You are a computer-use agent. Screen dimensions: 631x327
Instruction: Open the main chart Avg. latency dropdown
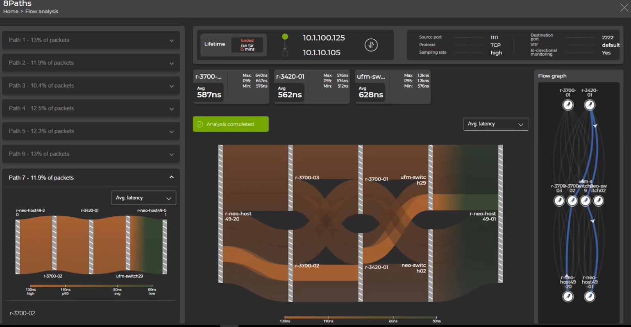pos(495,124)
